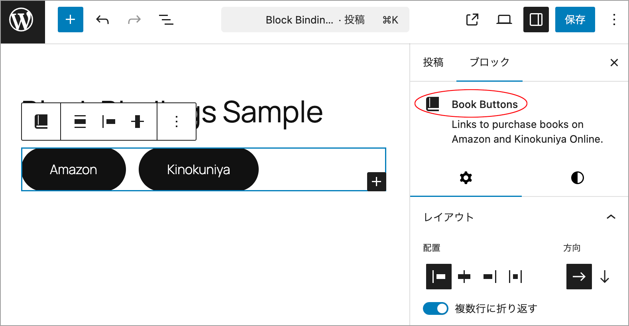
Task: Click the Block Bindings command palette field
Action: (x=315, y=20)
